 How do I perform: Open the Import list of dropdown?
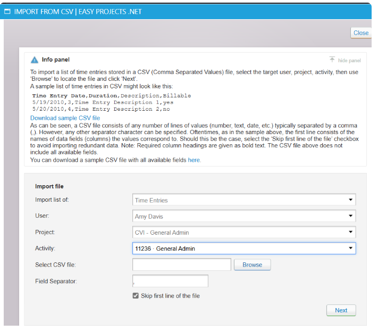[x=244, y=200]
